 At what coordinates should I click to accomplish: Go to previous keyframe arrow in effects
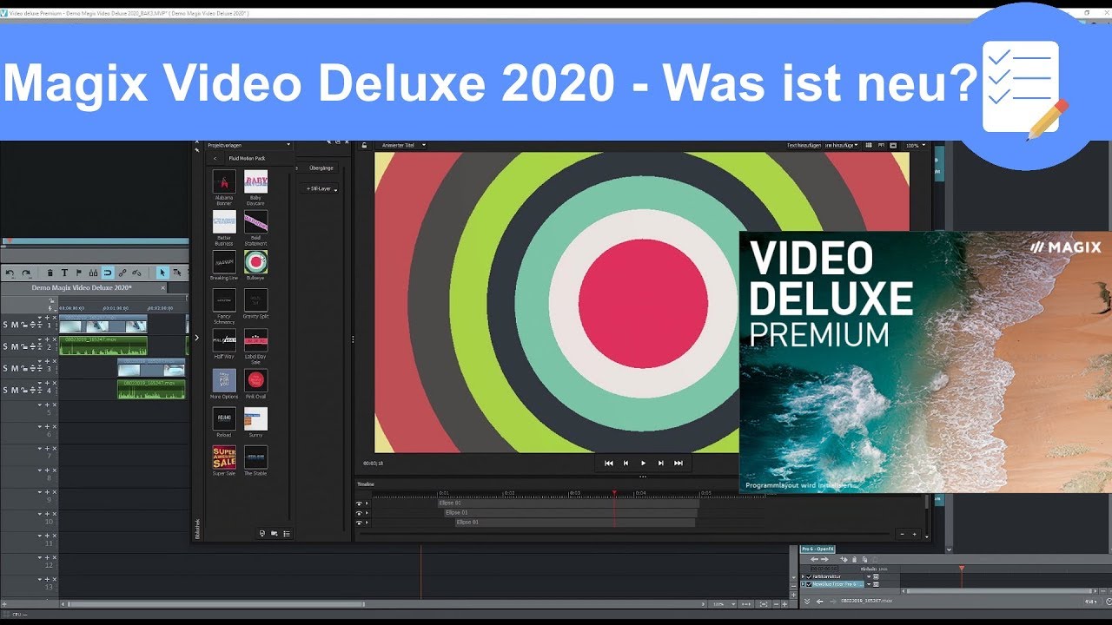point(814,560)
